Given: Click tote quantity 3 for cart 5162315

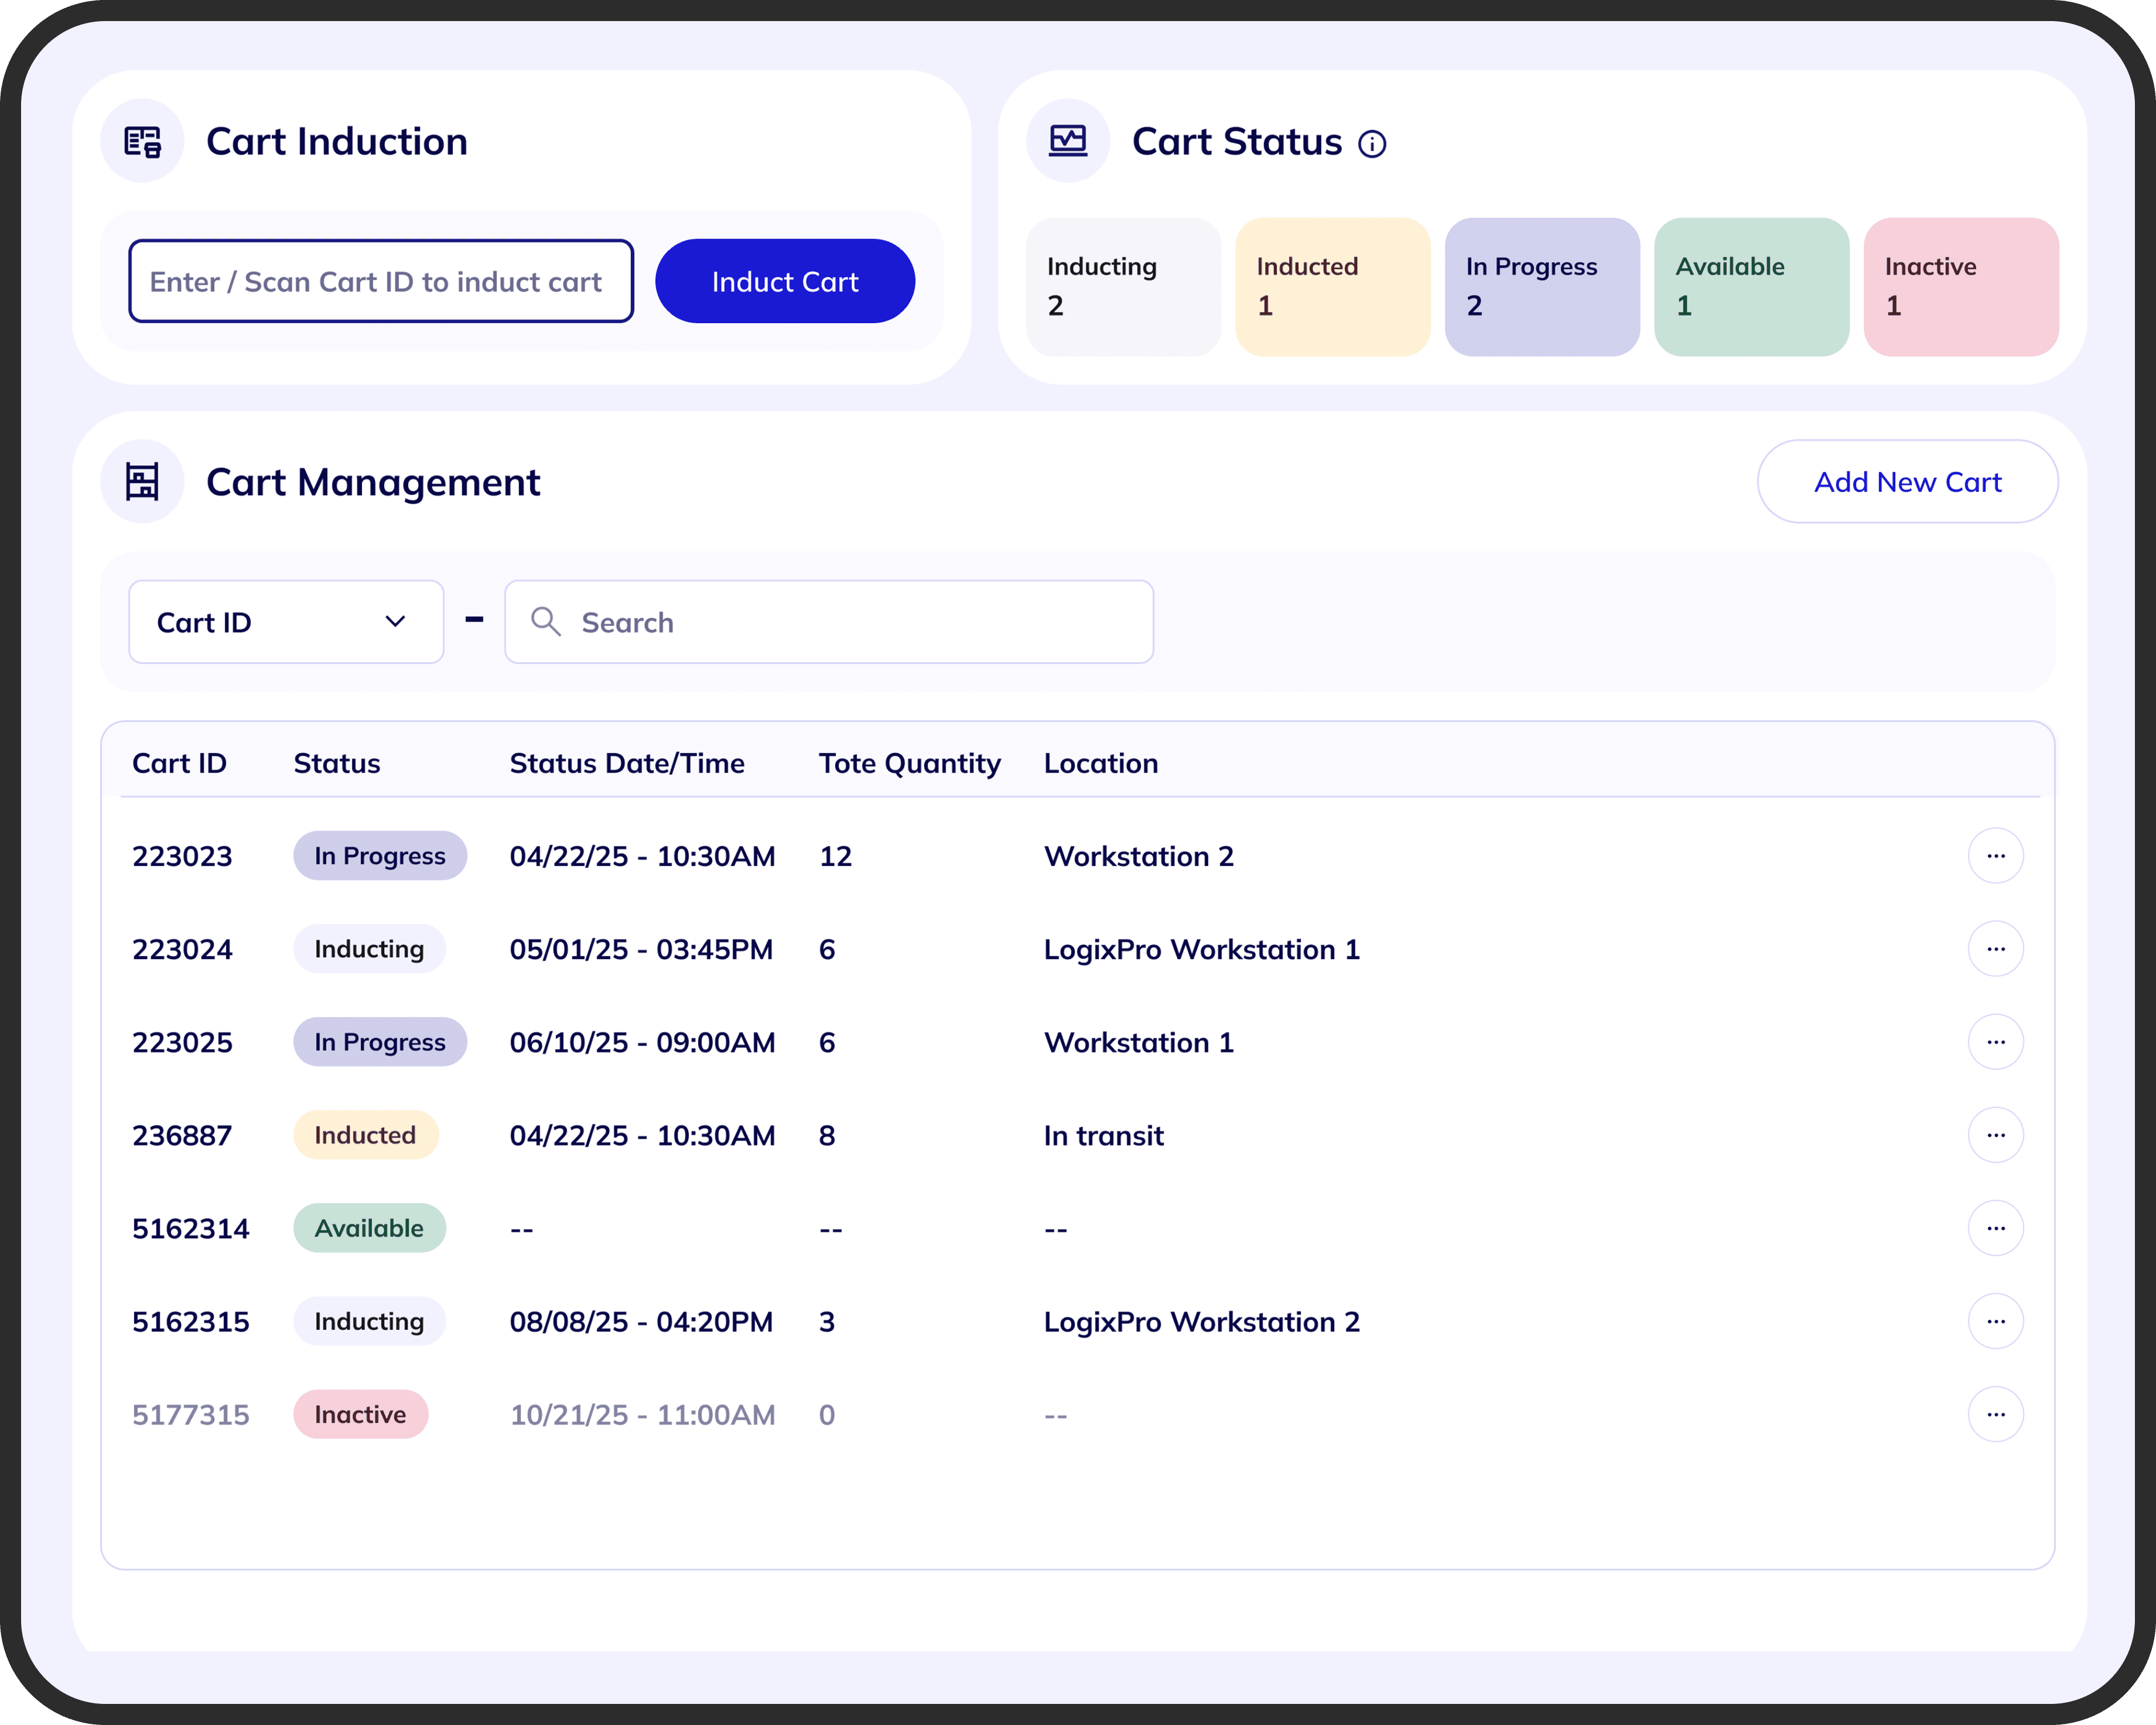Looking at the screenshot, I should click(x=827, y=1322).
